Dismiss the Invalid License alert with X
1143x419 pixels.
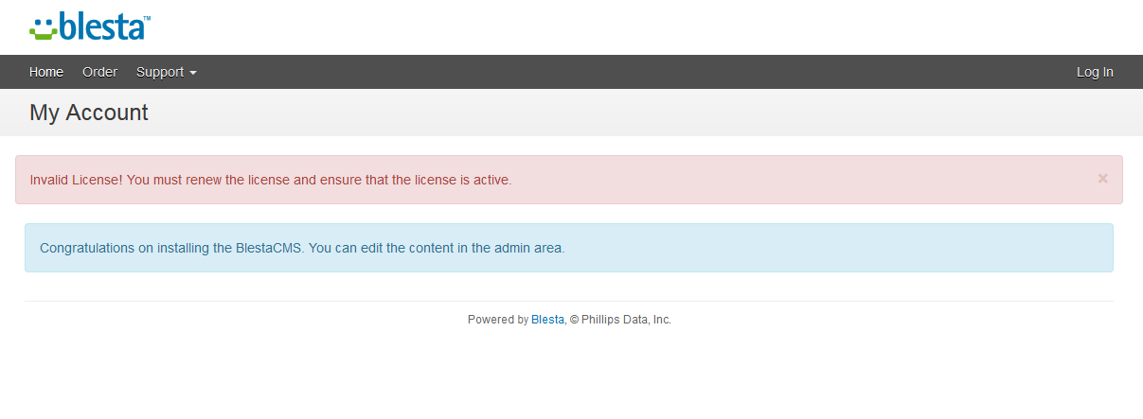(x=1102, y=178)
